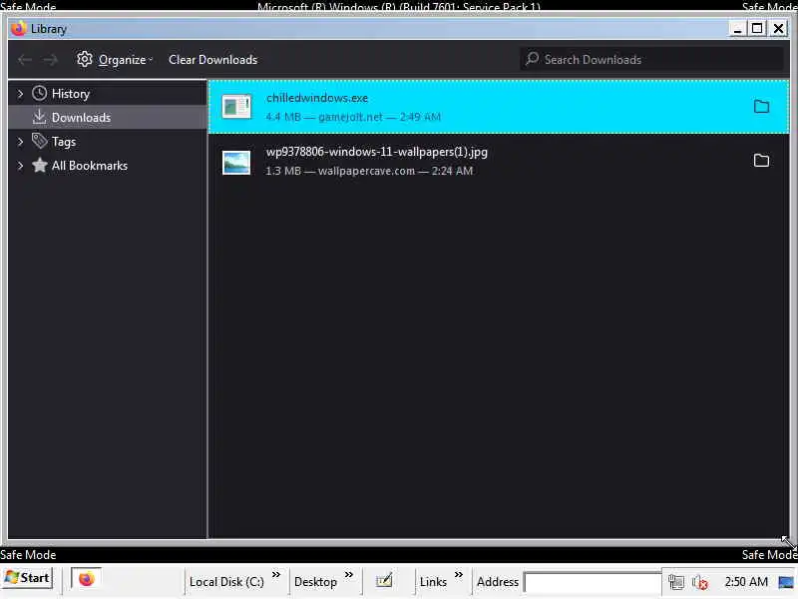Viewport: 798px width, 599px height.
Task: Click the wallpapercave.com source text
Action: click(x=366, y=171)
